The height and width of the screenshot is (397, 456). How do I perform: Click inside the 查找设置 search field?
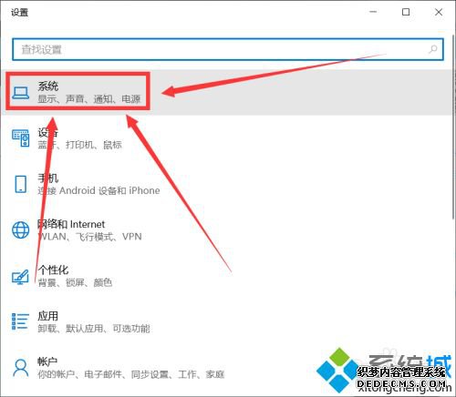point(228,49)
